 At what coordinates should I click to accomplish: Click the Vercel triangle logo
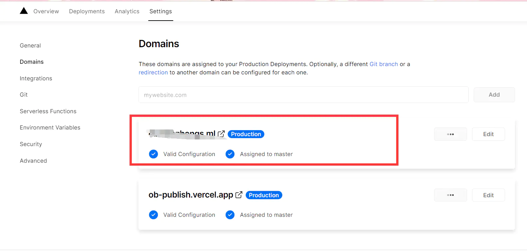[24, 11]
